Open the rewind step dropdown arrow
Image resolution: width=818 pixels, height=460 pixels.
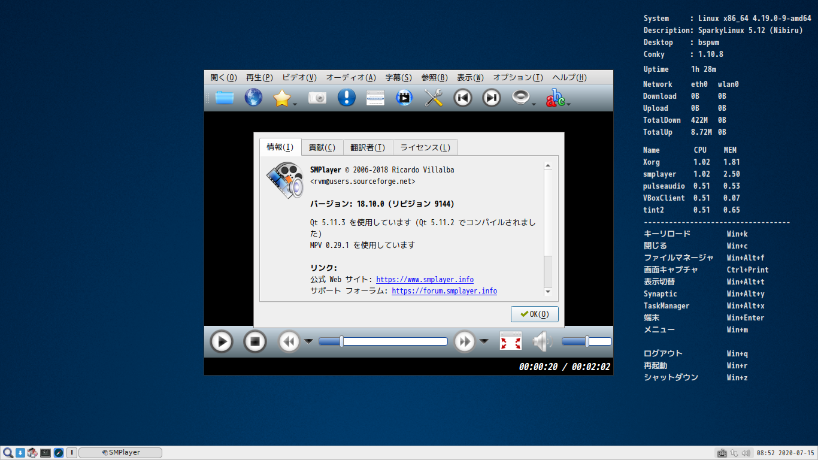tap(308, 341)
